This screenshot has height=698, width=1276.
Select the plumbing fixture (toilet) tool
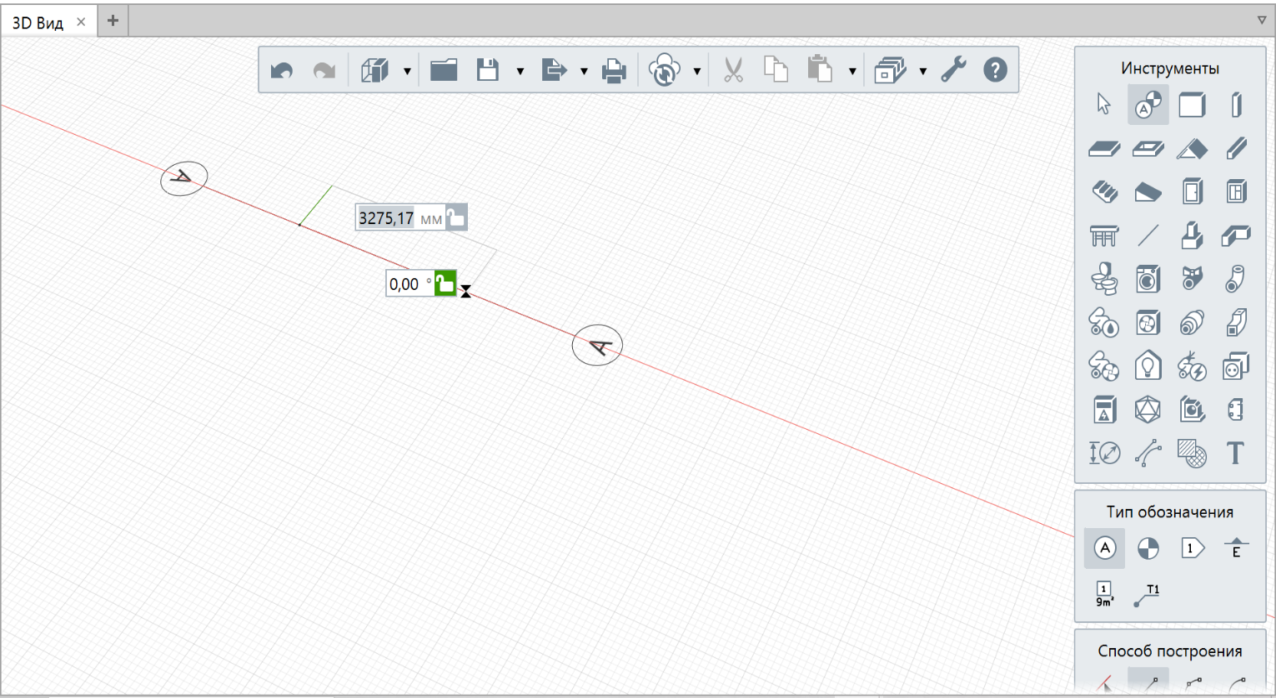click(x=1104, y=279)
